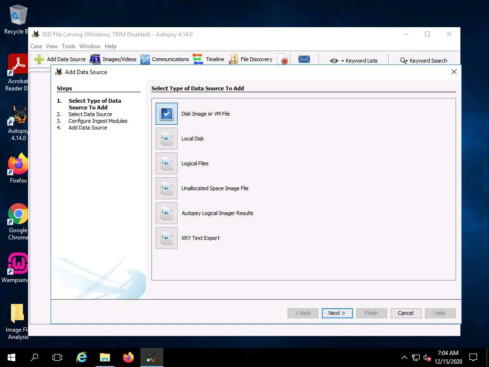This screenshot has width=489, height=367.
Task: Launch Internet Explorer from the taskbar
Action: [x=81, y=357]
